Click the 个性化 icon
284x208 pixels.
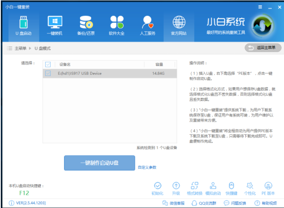point(250,189)
